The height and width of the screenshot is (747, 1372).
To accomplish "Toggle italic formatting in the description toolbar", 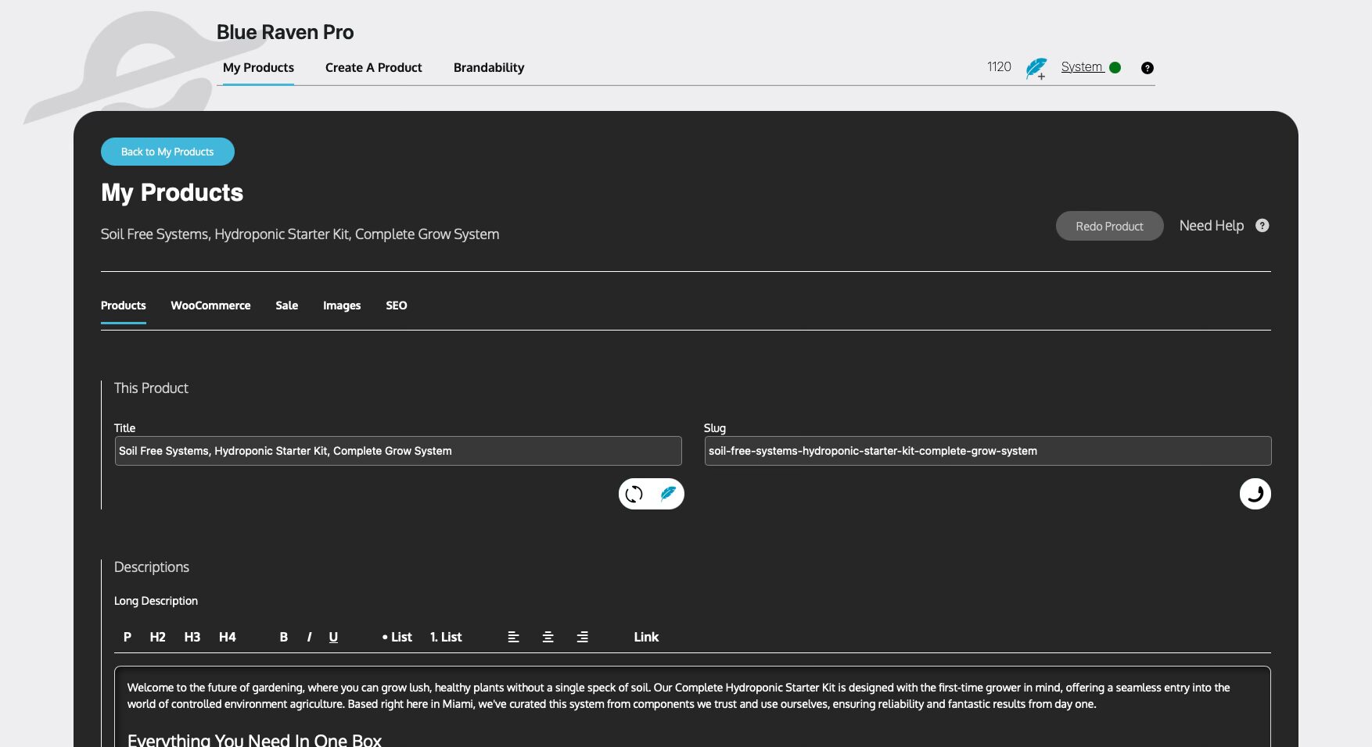I will [309, 637].
